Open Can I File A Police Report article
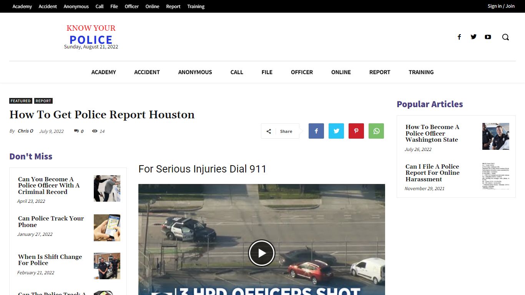Screen dimensions: 525x295 [x=432, y=173]
